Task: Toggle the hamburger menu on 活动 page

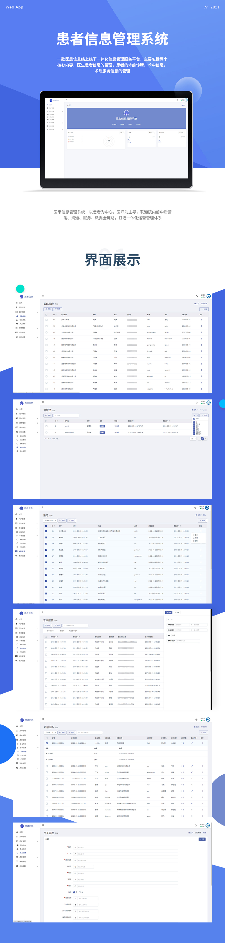Action: [x=43, y=507]
